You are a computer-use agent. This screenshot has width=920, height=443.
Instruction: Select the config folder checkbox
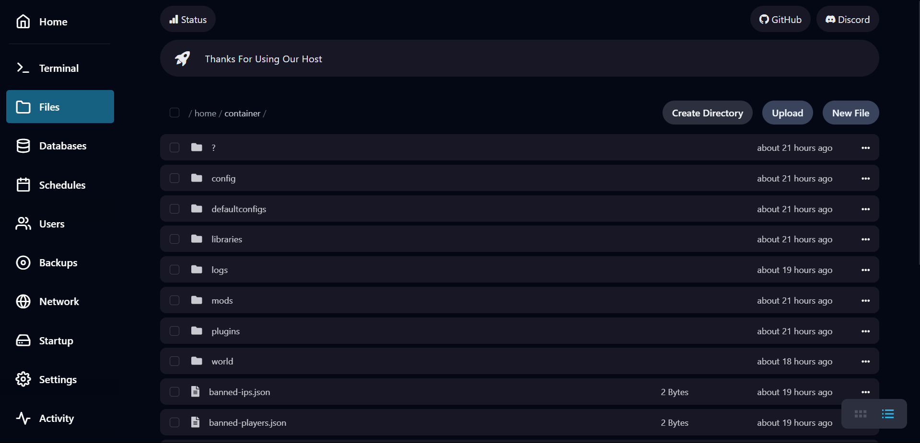[x=175, y=178]
